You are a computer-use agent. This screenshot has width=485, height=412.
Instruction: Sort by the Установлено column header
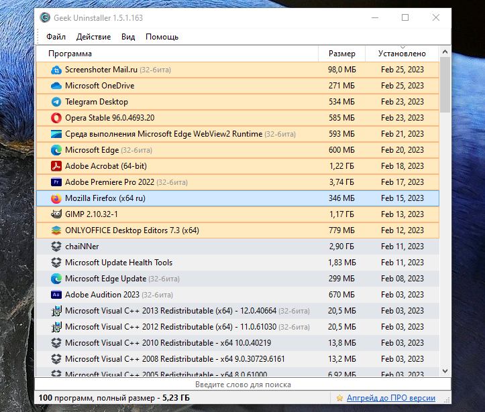point(402,54)
